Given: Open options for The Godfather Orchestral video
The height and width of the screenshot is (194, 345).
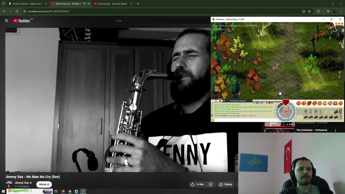Looking at the screenshot, I should click(335, 130).
